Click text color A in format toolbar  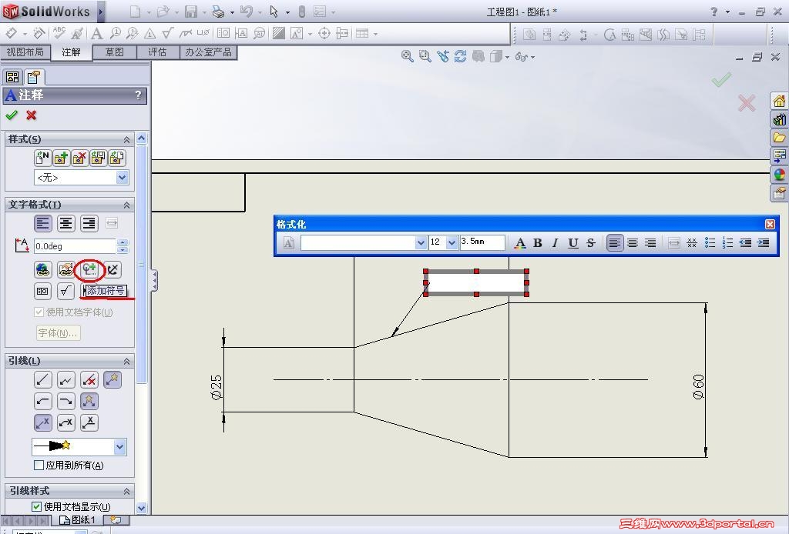520,243
